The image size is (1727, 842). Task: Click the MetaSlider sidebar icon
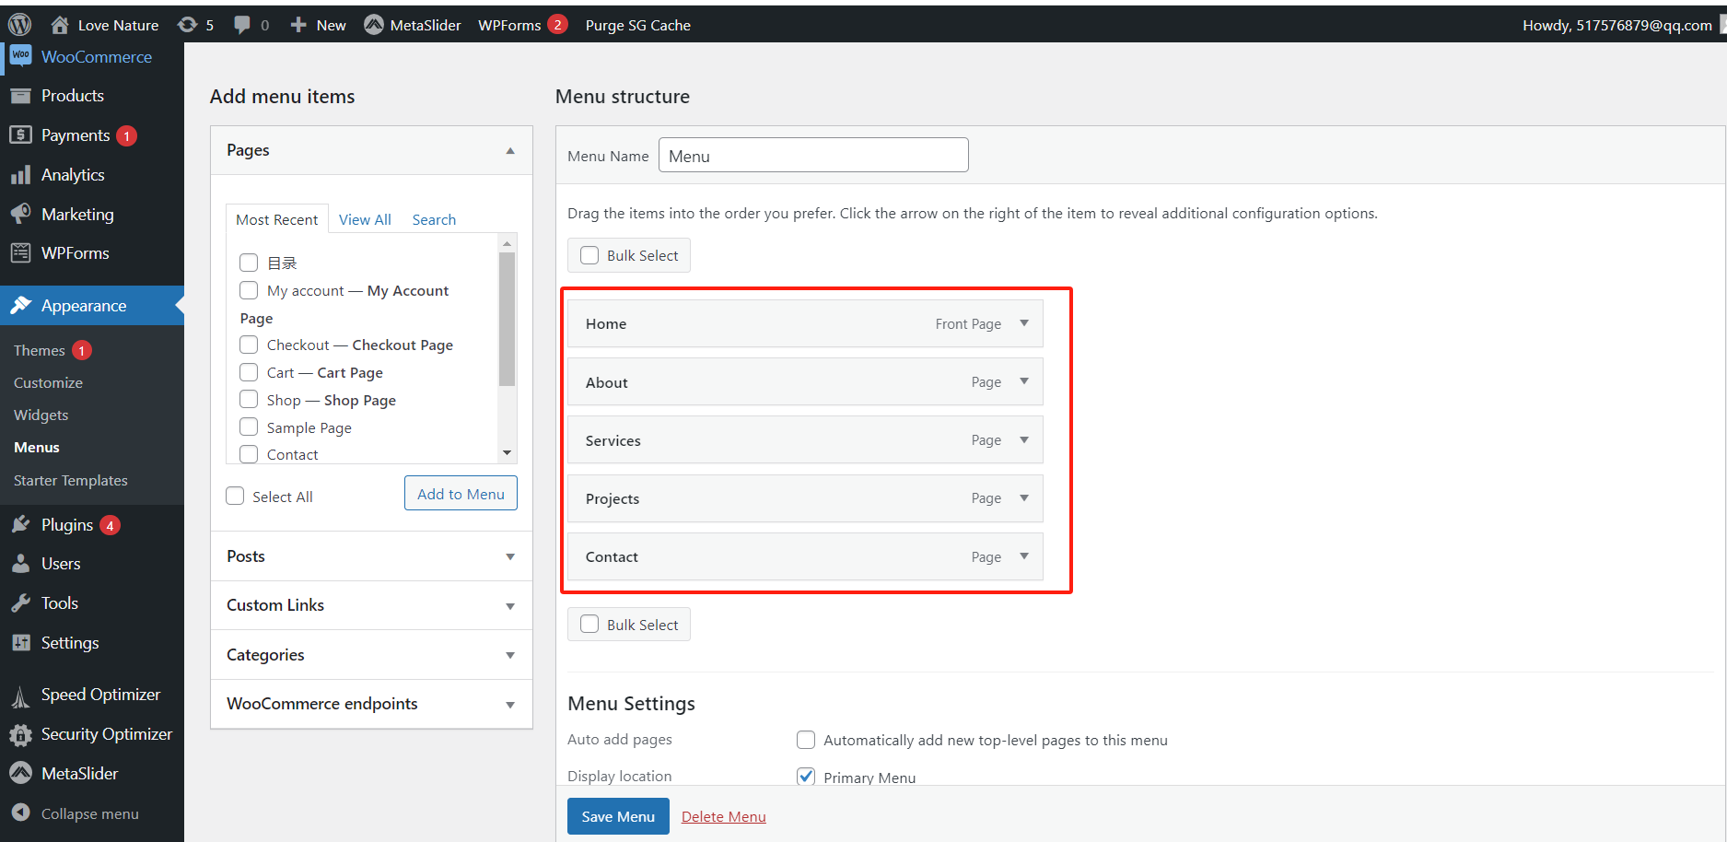pyautogui.click(x=20, y=774)
